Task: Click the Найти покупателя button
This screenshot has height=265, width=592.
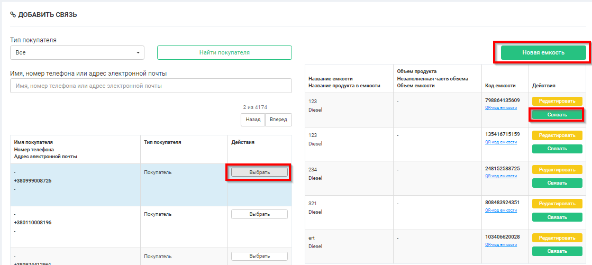Action: click(224, 52)
